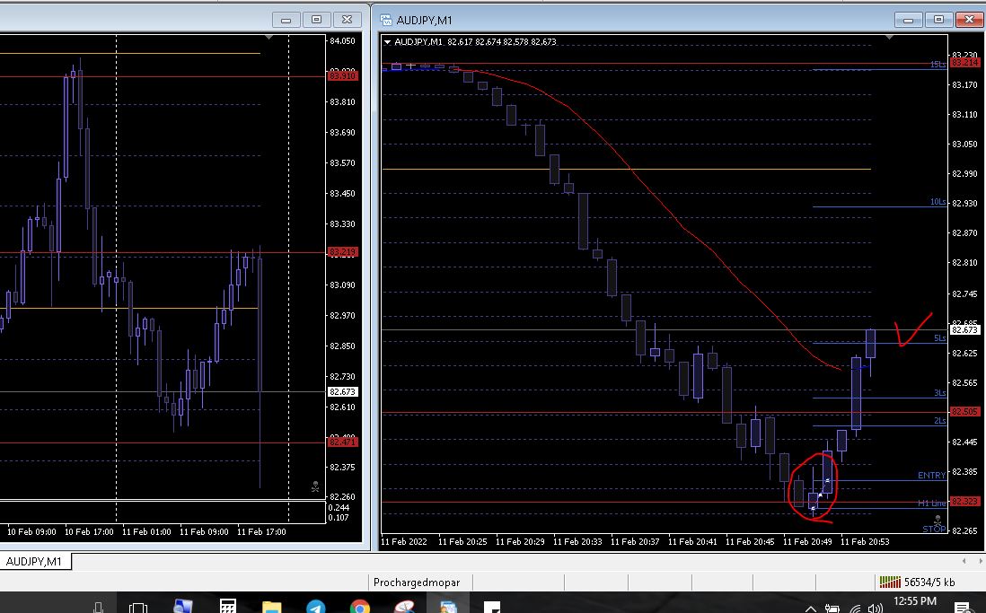Close the right AUDJPY,M1 chart window
The height and width of the screenshot is (613, 986).
point(970,20)
